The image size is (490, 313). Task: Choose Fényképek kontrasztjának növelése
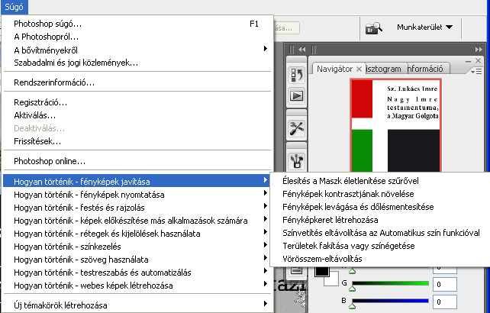380,194
